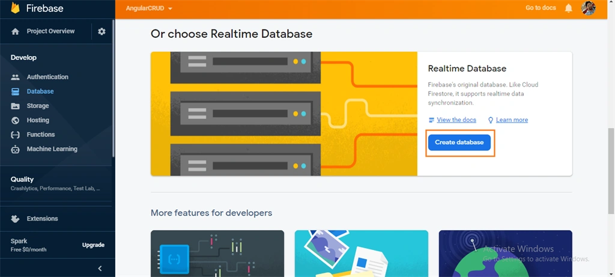Click Go to docs link
Screen dimensions: 615x277
541,8
